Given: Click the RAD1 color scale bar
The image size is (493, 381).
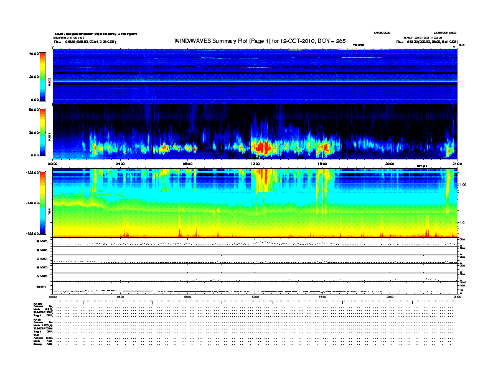Looking at the screenshot, I should 42,133.
